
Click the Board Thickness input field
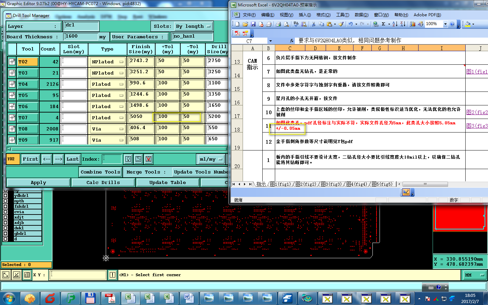(81, 36)
